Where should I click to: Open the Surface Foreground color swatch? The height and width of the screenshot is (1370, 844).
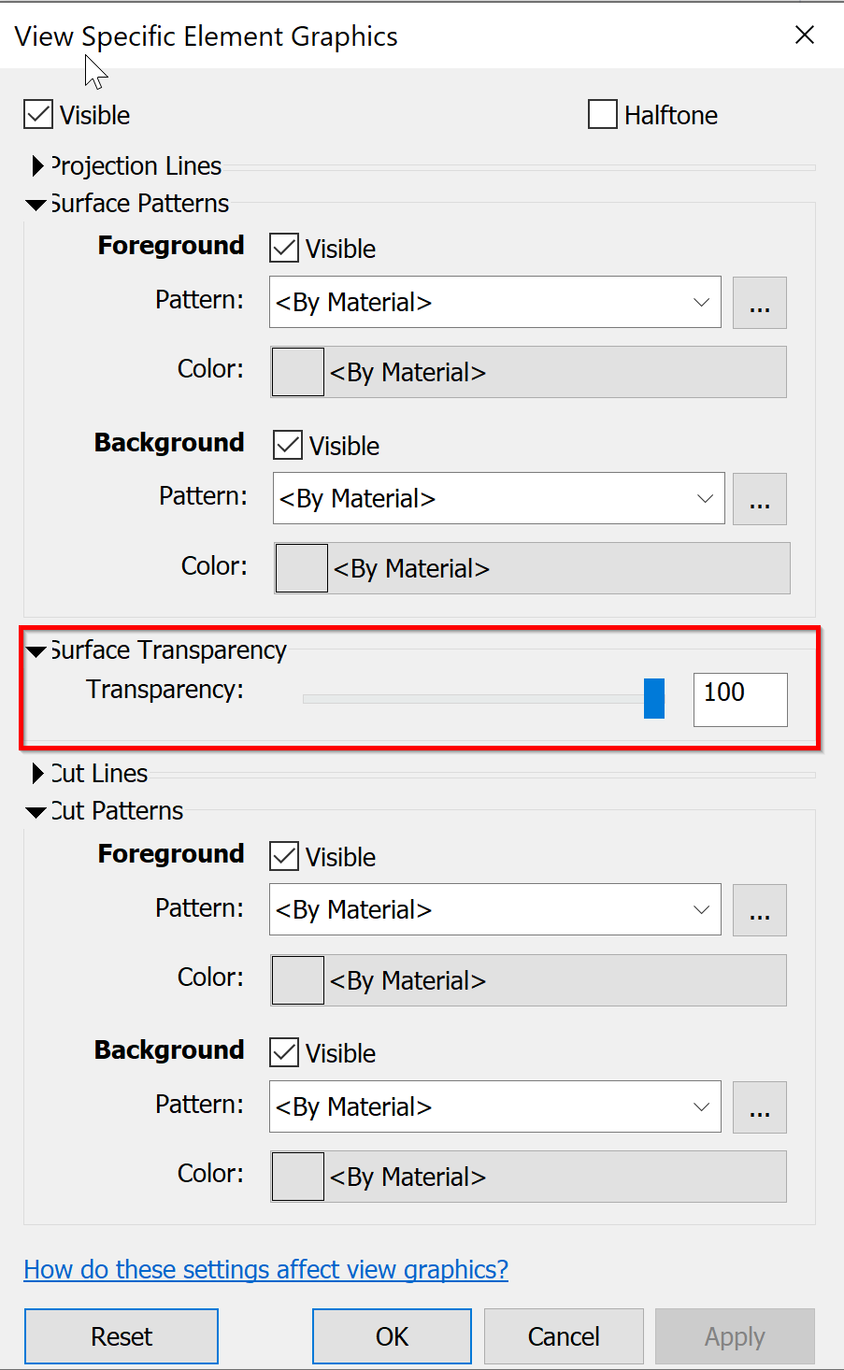point(297,371)
